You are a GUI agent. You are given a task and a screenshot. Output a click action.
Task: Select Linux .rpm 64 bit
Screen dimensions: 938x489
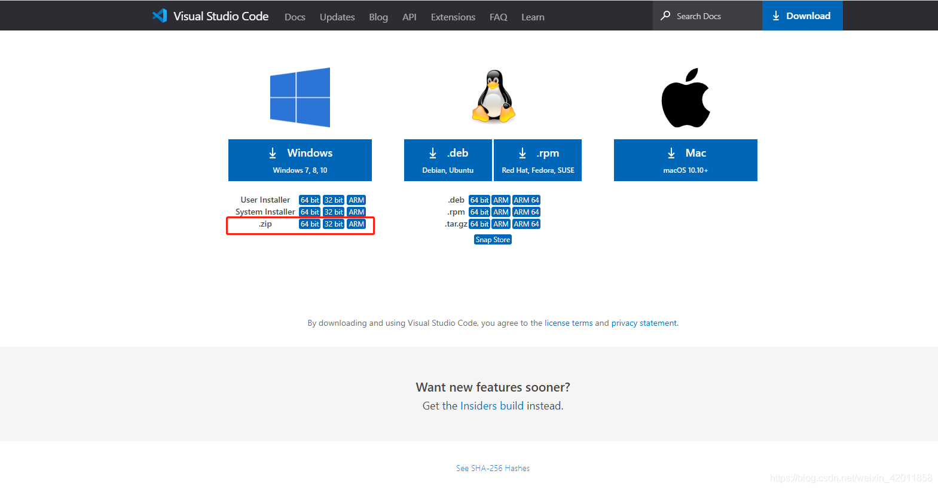(479, 212)
